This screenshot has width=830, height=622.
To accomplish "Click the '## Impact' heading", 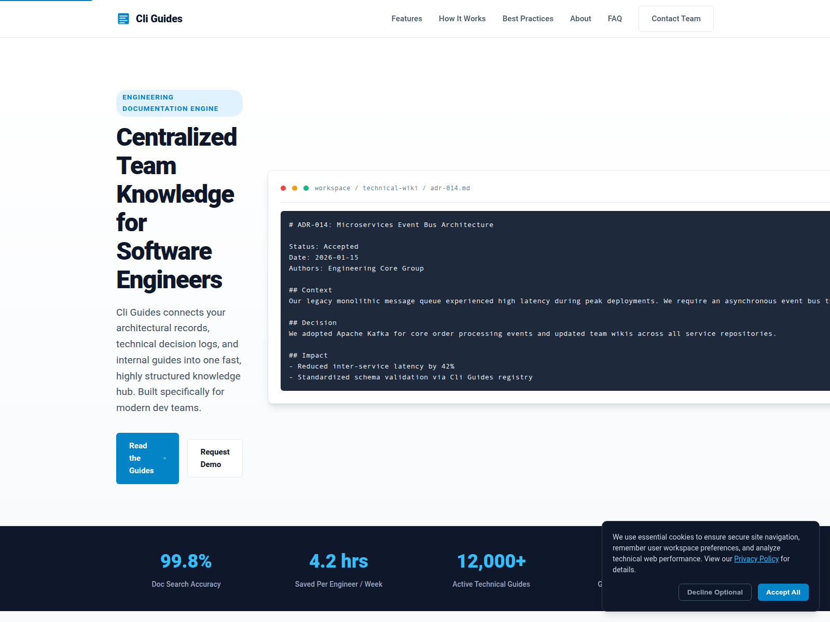I will [x=308, y=356].
